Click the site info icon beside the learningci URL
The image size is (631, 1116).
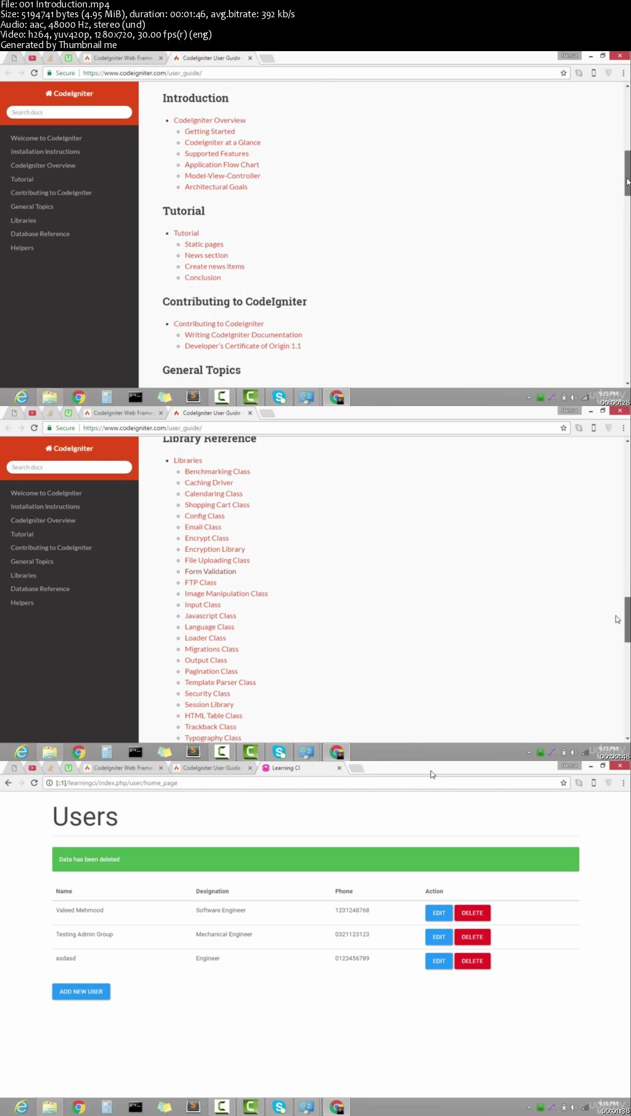[49, 783]
